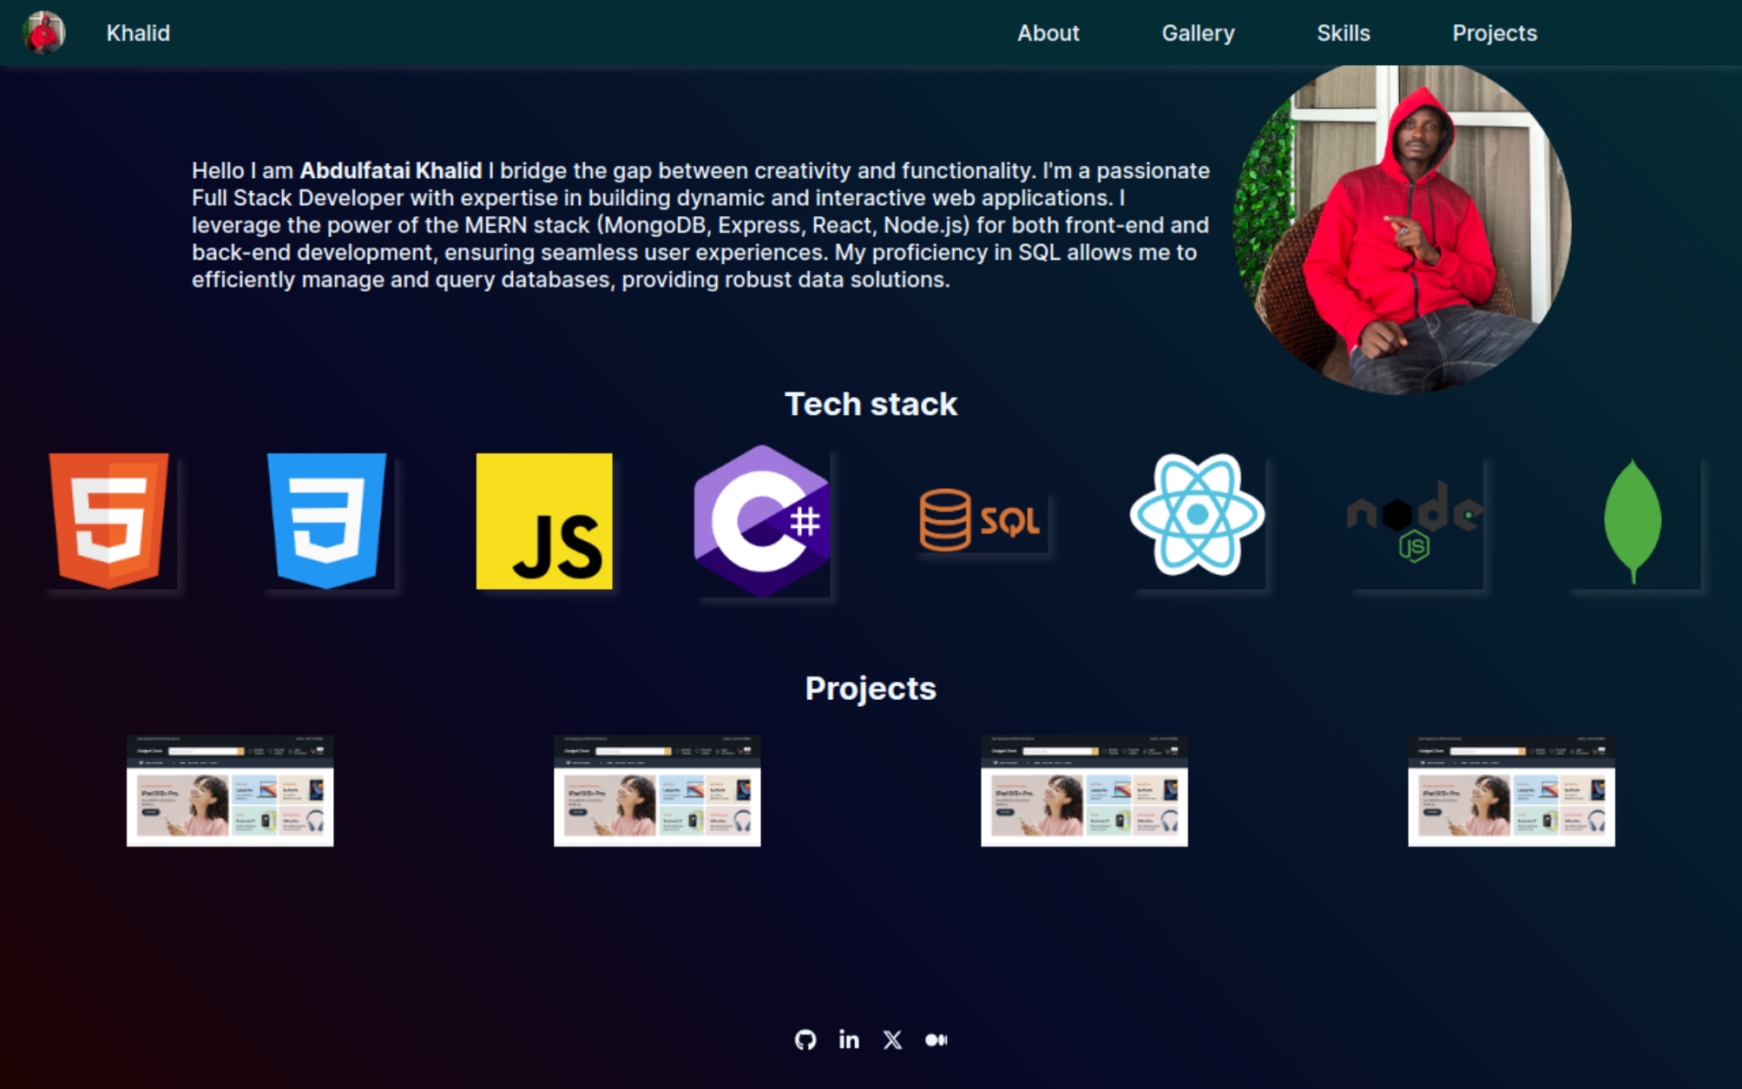
Task: Select the HTML5 tech stack icon
Action: click(x=109, y=518)
